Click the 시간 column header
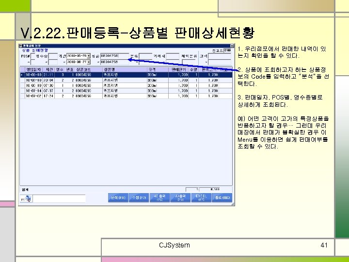 48,69
